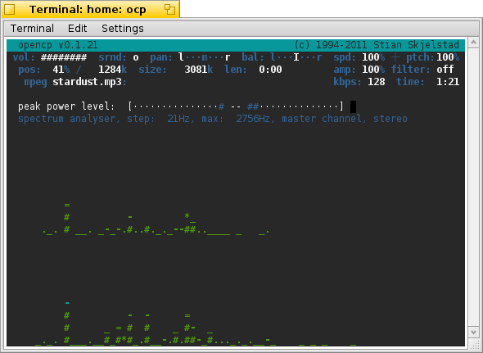Click the srnd surround indicator
The image size is (483, 353).
[136, 57]
